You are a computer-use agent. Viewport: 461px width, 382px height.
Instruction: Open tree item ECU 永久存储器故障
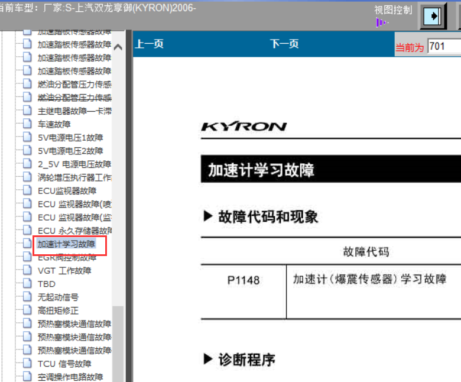(74, 231)
